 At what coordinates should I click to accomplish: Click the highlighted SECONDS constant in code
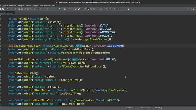tap(116, 46)
